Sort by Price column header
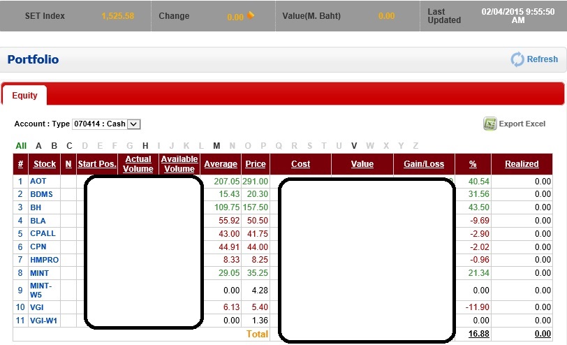Viewport: 567px width, 345px height. [x=256, y=164]
